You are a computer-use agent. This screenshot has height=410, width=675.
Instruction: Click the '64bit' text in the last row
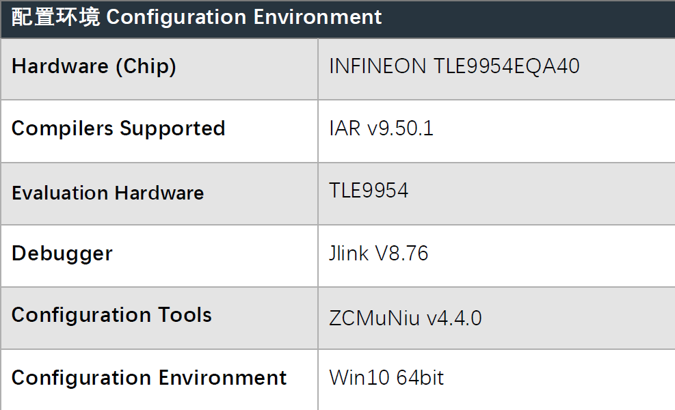(415, 378)
